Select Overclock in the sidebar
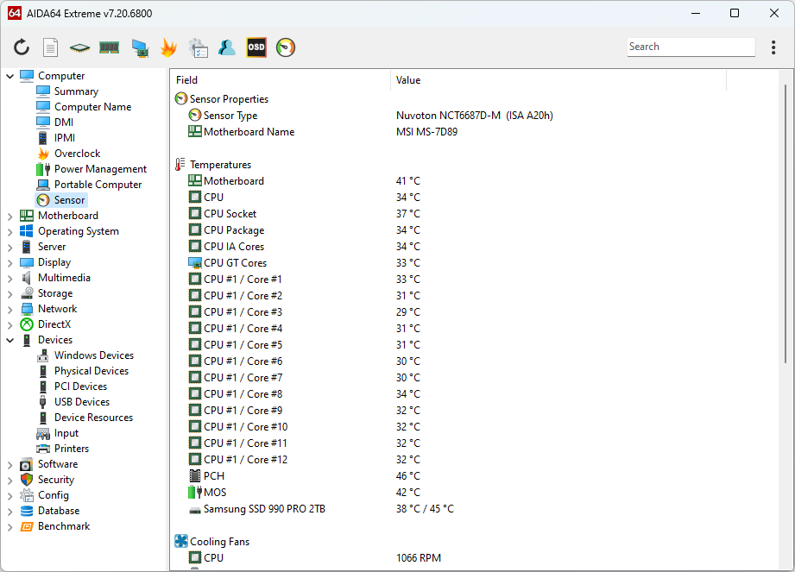The width and height of the screenshot is (795, 572). click(77, 154)
